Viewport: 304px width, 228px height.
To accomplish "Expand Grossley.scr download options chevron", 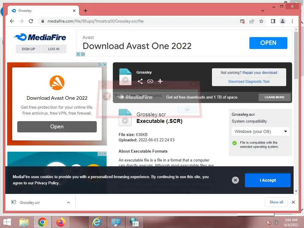I will [x=69, y=202].
